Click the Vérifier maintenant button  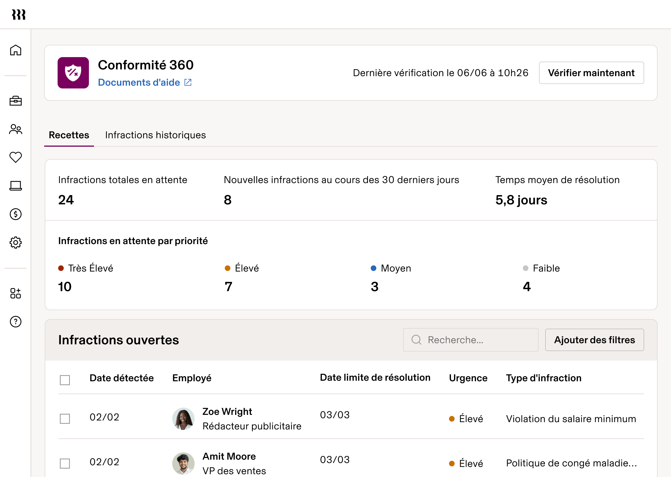click(591, 73)
